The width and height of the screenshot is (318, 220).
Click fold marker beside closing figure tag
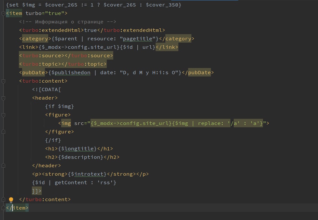[x=3, y=132]
